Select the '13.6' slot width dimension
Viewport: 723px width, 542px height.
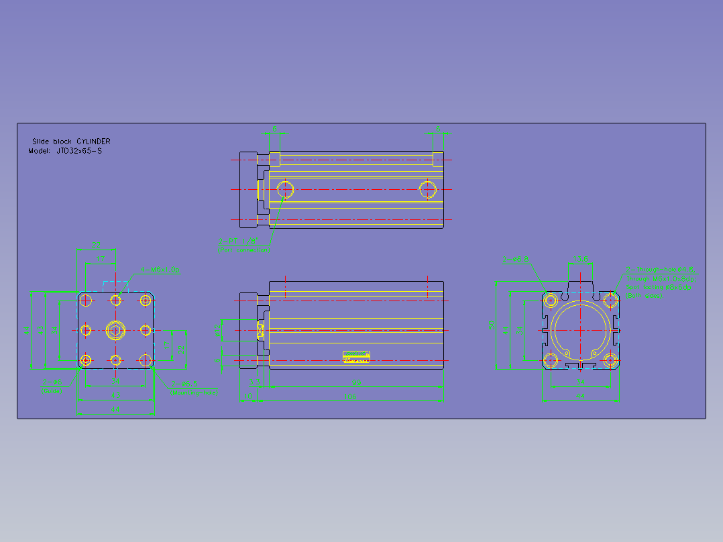(581, 259)
